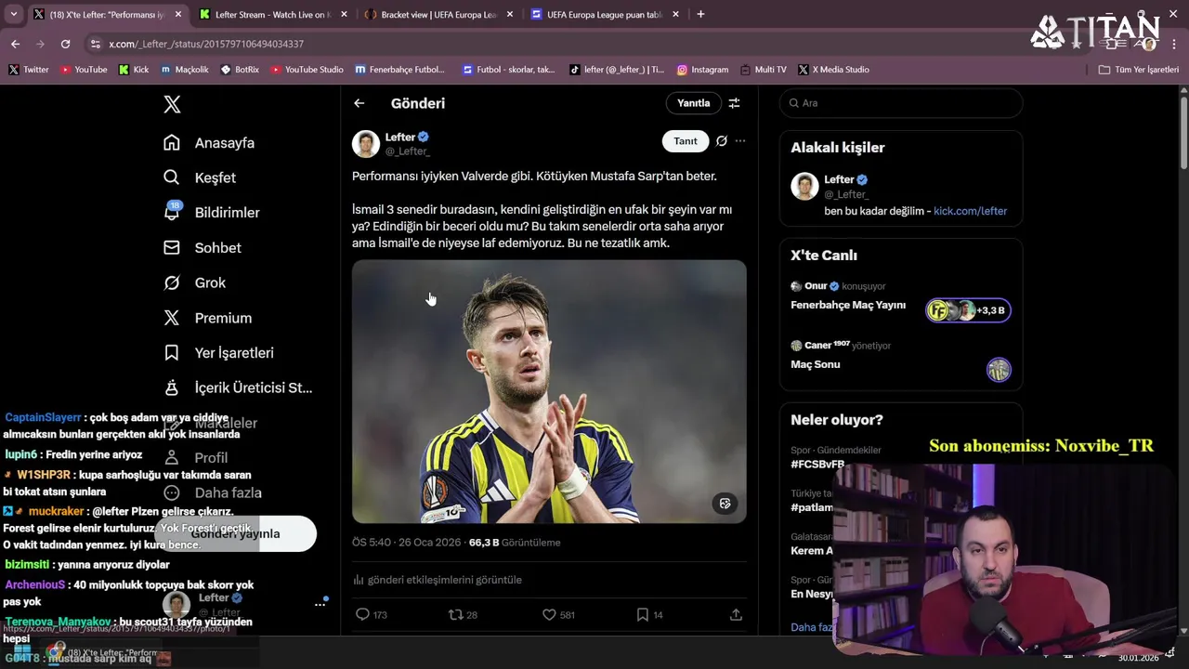1189x669 pixels.
Task: Open Fenerbahçe Futbol bookmark
Action: click(x=400, y=70)
